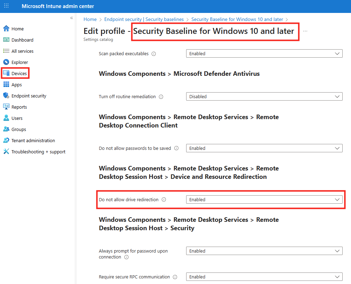Open Do not allow passwords to be saved dropdown

click(x=264, y=148)
